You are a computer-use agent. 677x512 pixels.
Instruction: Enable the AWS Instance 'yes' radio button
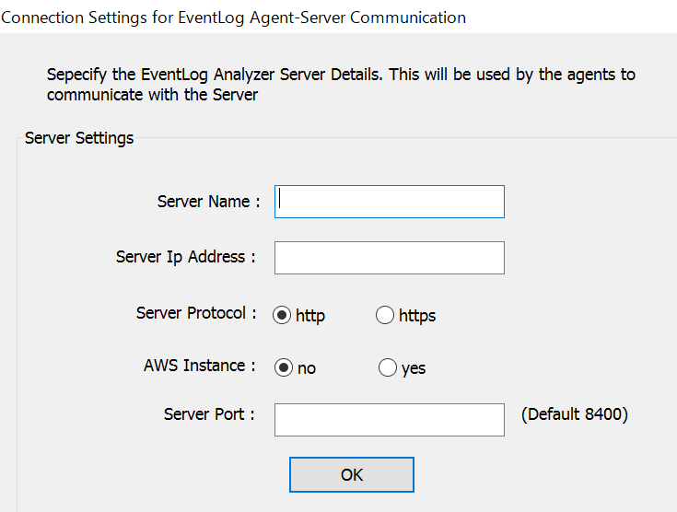388,368
